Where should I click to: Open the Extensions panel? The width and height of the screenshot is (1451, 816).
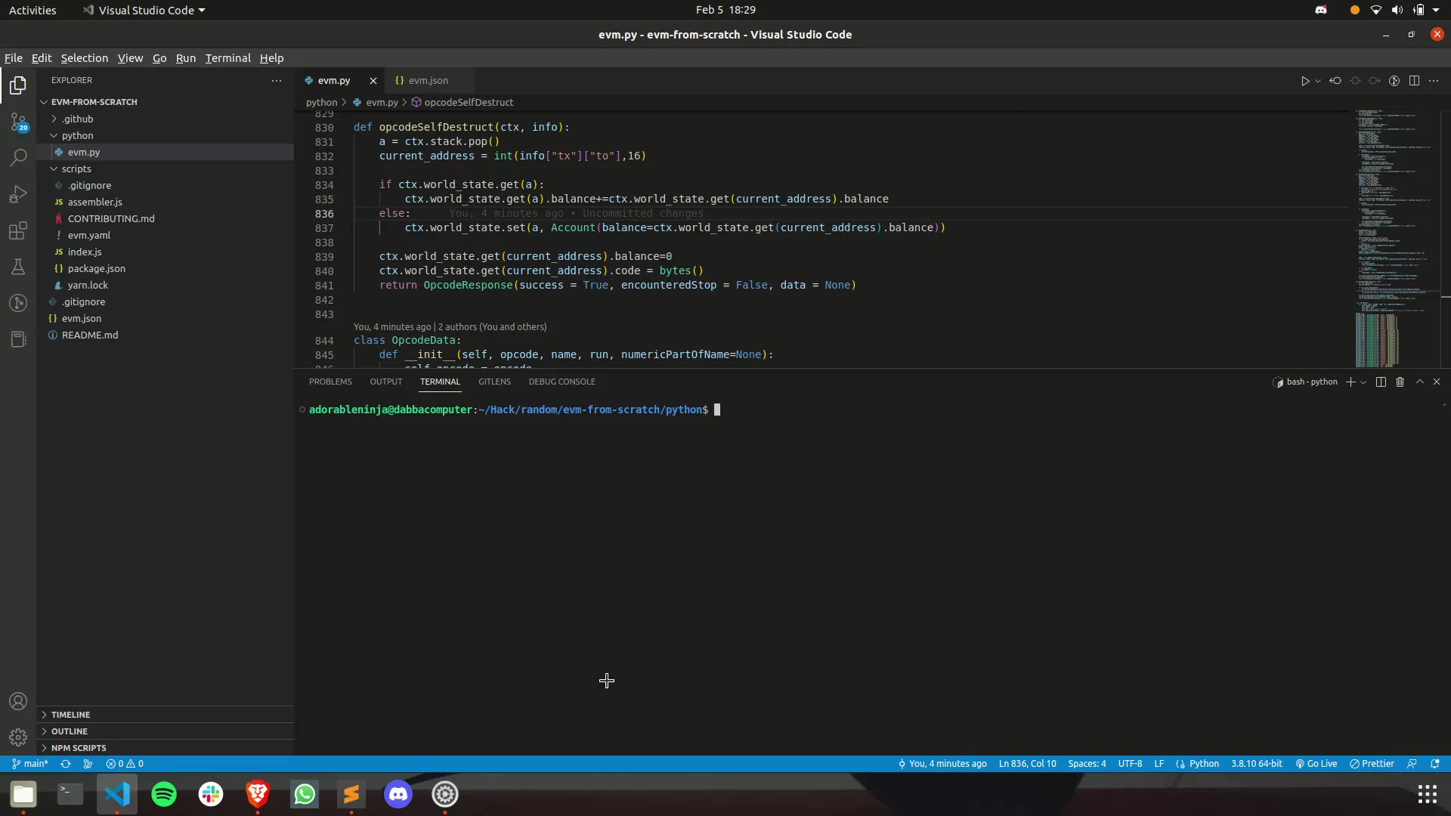point(17,230)
